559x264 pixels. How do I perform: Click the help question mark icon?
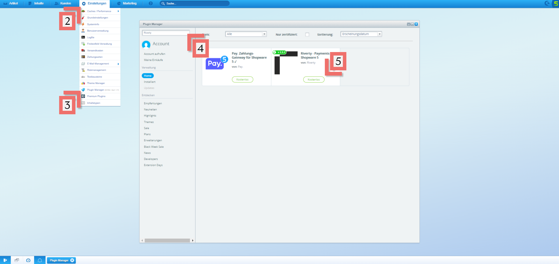[x=151, y=3]
